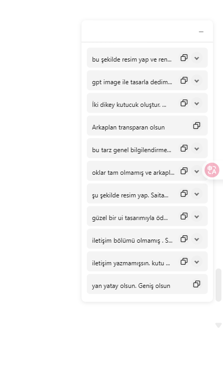The height and width of the screenshot is (379, 223).
Task: Click the pink translate floating icon
Action: [212, 170]
